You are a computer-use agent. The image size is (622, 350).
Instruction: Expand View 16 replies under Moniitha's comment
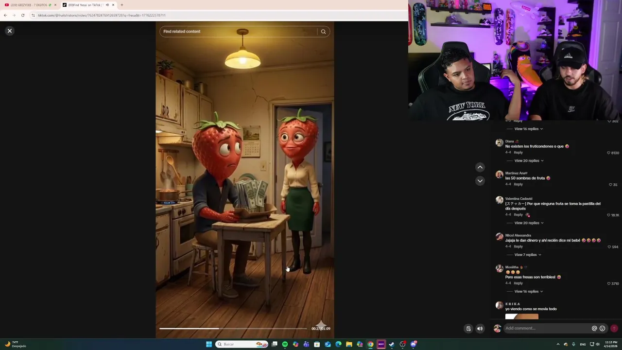click(x=529, y=292)
